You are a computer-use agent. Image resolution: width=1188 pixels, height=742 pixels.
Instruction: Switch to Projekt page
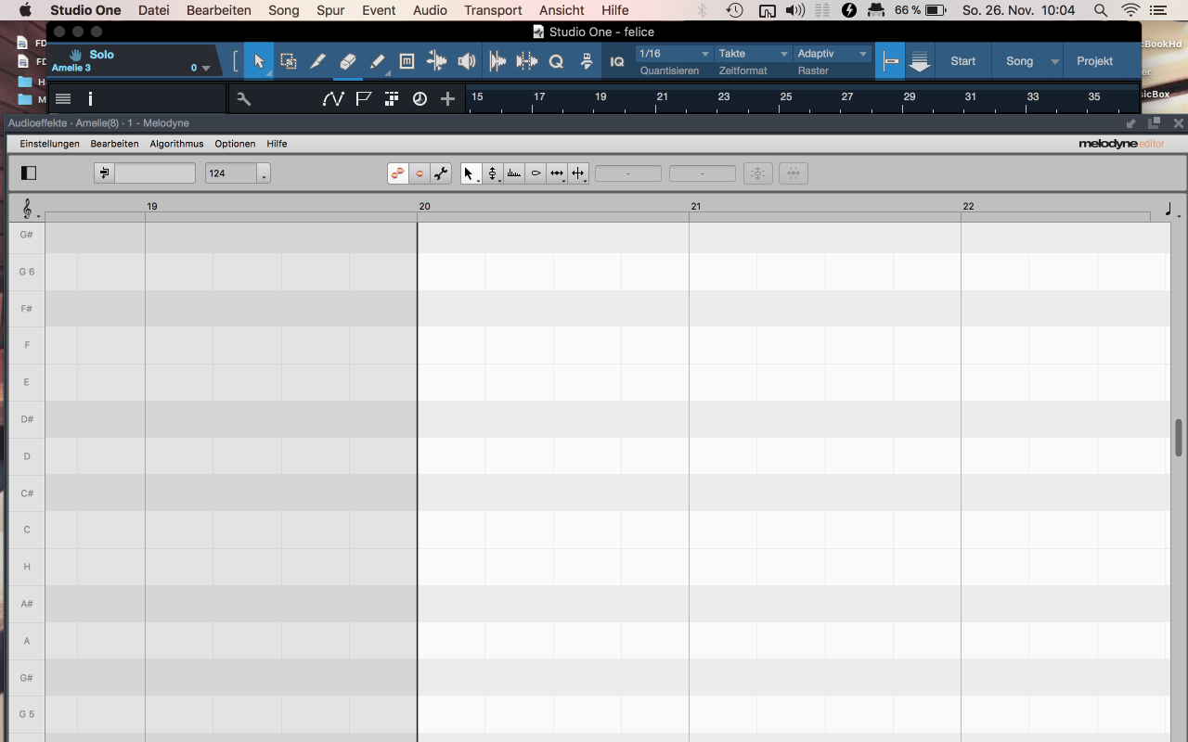point(1094,61)
